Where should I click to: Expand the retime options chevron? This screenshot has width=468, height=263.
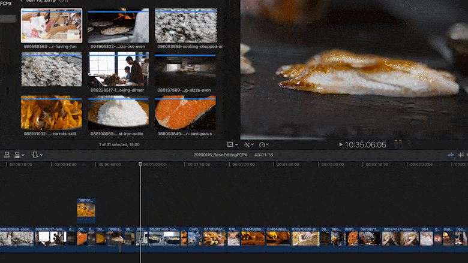[267, 144]
